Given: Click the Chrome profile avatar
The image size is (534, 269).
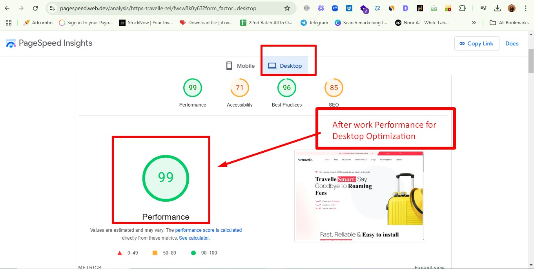Looking at the screenshot, I should click(511, 8).
